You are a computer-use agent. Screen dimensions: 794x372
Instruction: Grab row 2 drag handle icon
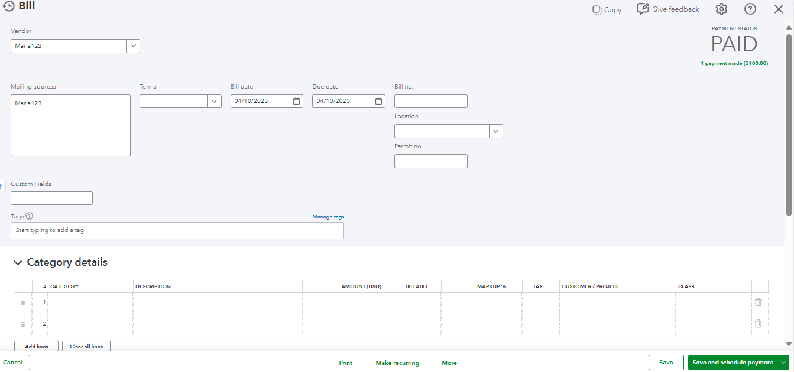click(x=23, y=324)
